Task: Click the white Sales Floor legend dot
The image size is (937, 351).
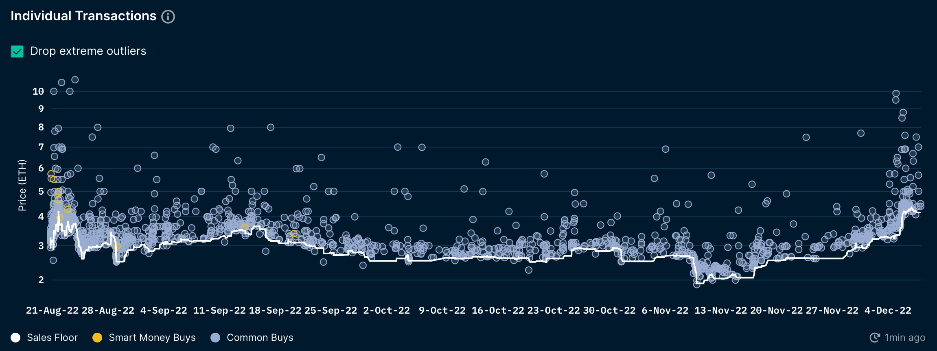Action: click(x=15, y=338)
